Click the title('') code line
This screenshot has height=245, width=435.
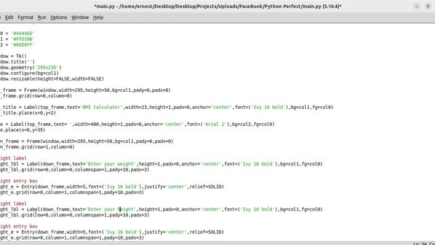tap(17, 62)
